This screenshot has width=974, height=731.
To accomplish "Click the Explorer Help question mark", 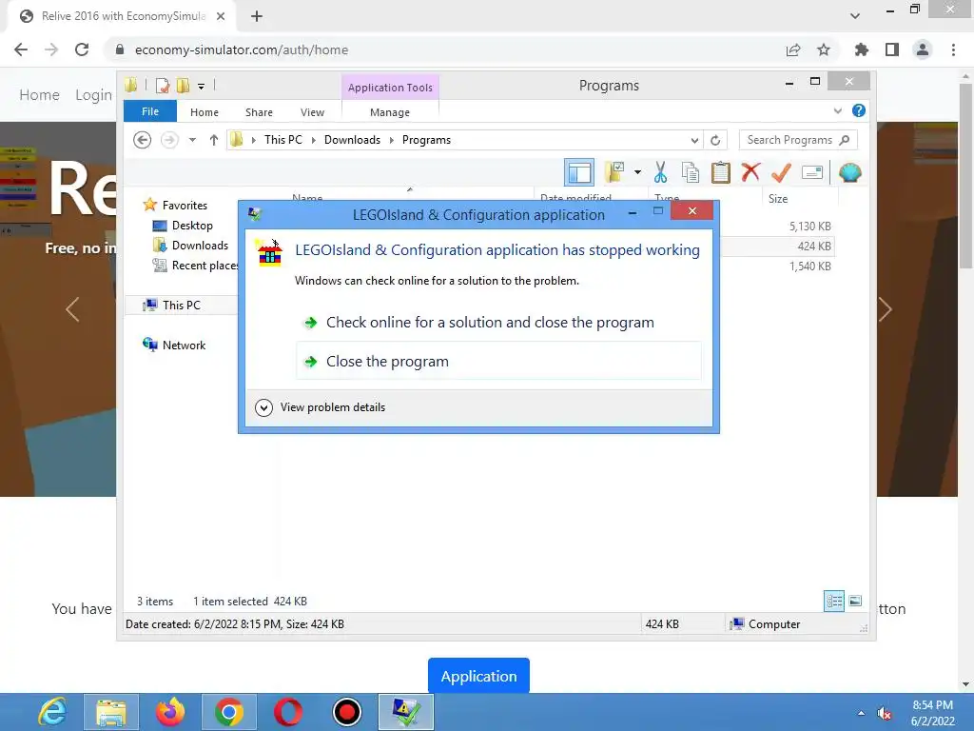I will [859, 110].
